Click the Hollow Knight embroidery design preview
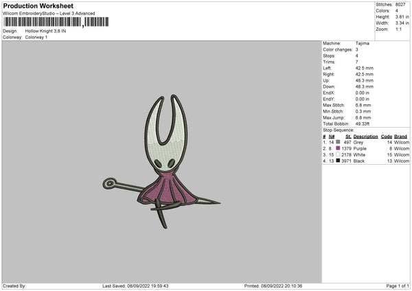Image resolution: width=412 pixels, height=291 pixels. pyautogui.click(x=161, y=161)
